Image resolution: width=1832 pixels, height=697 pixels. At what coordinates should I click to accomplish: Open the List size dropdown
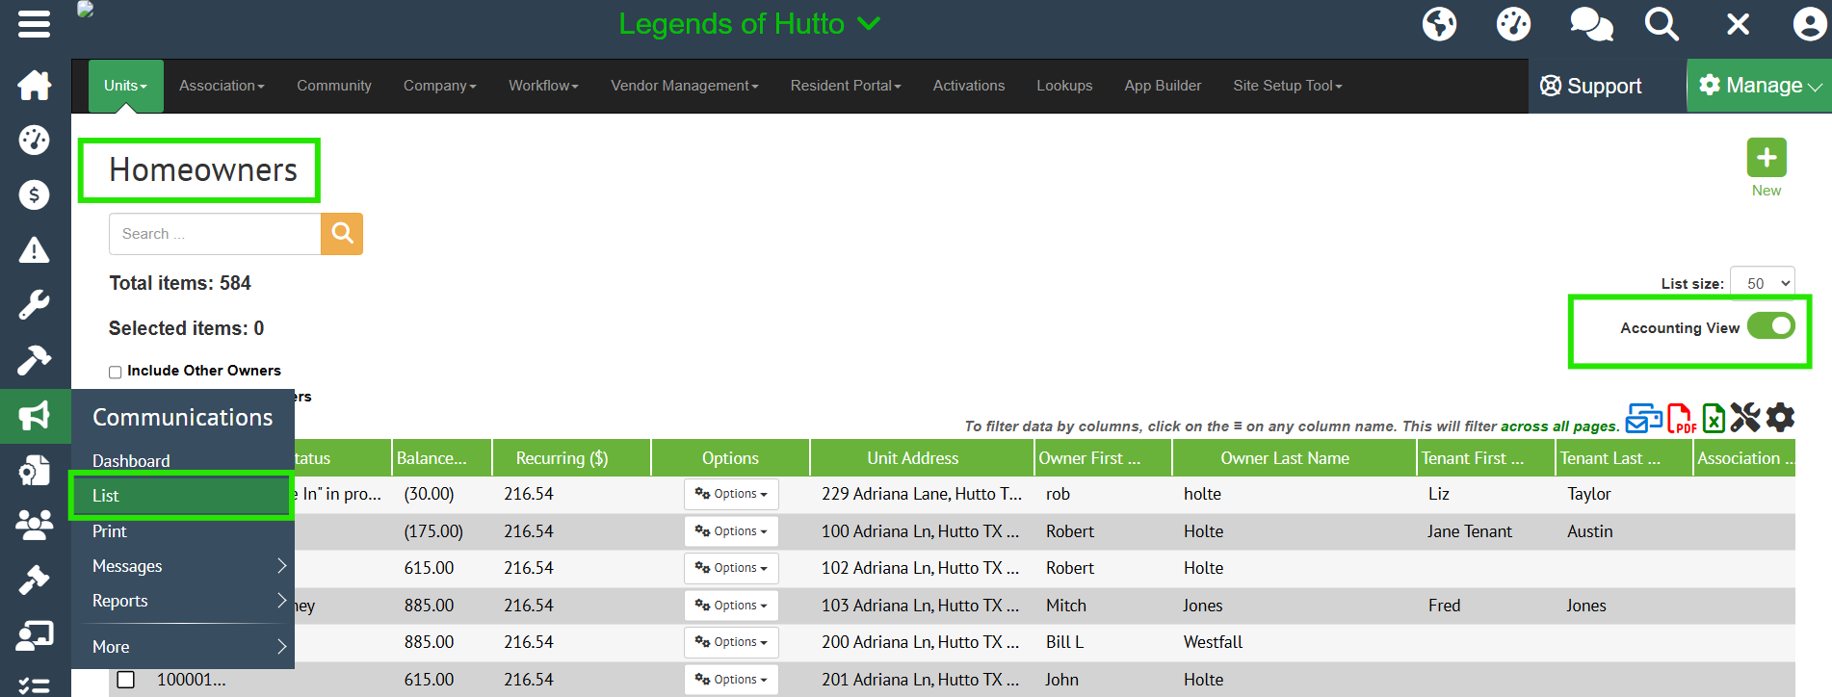pos(1762,283)
